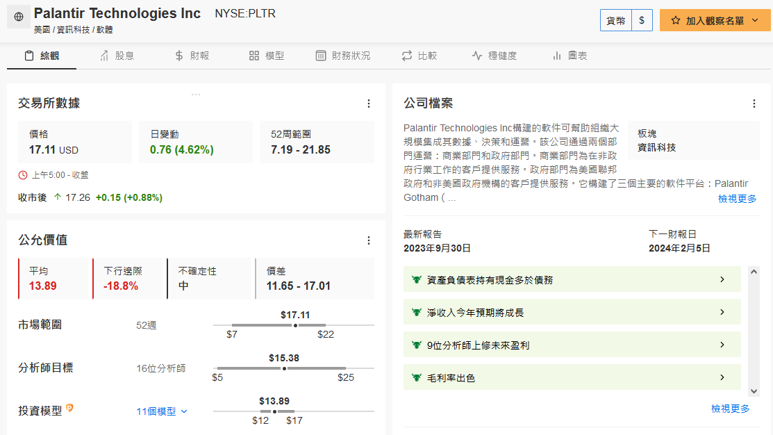Open the 圖表 tab

[x=570, y=56]
